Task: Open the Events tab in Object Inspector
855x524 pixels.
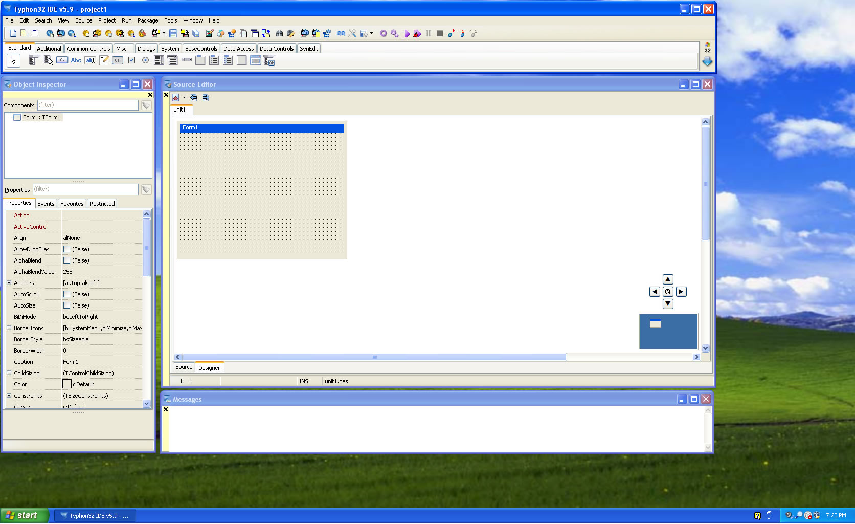Action: coord(46,204)
